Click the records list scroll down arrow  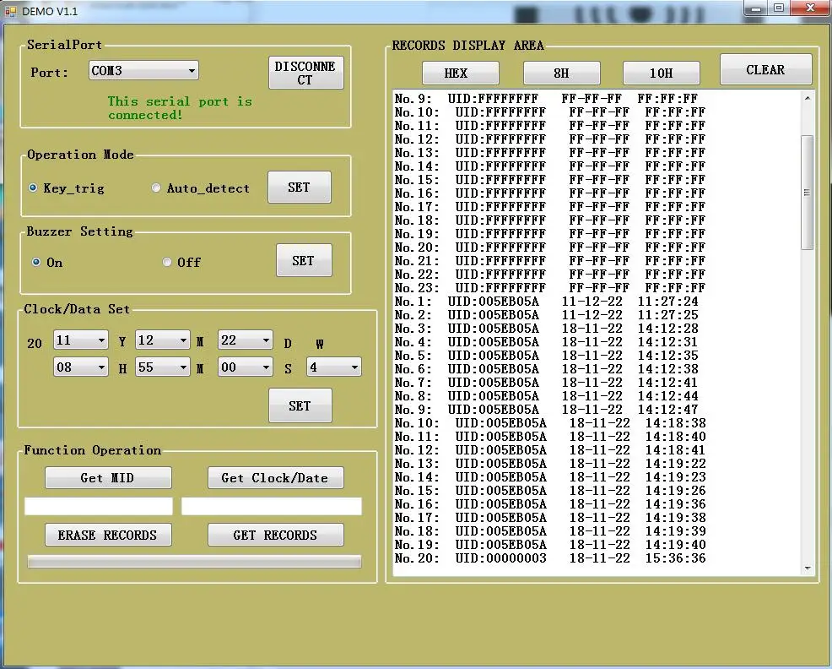(x=807, y=568)
